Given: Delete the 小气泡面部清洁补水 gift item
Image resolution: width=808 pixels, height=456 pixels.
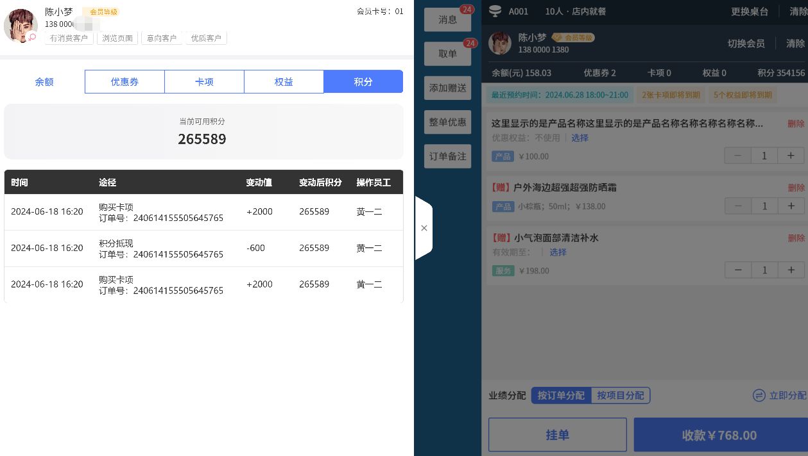Looking at the screenshot, I should pyautogui.click(x=796, y=238).
